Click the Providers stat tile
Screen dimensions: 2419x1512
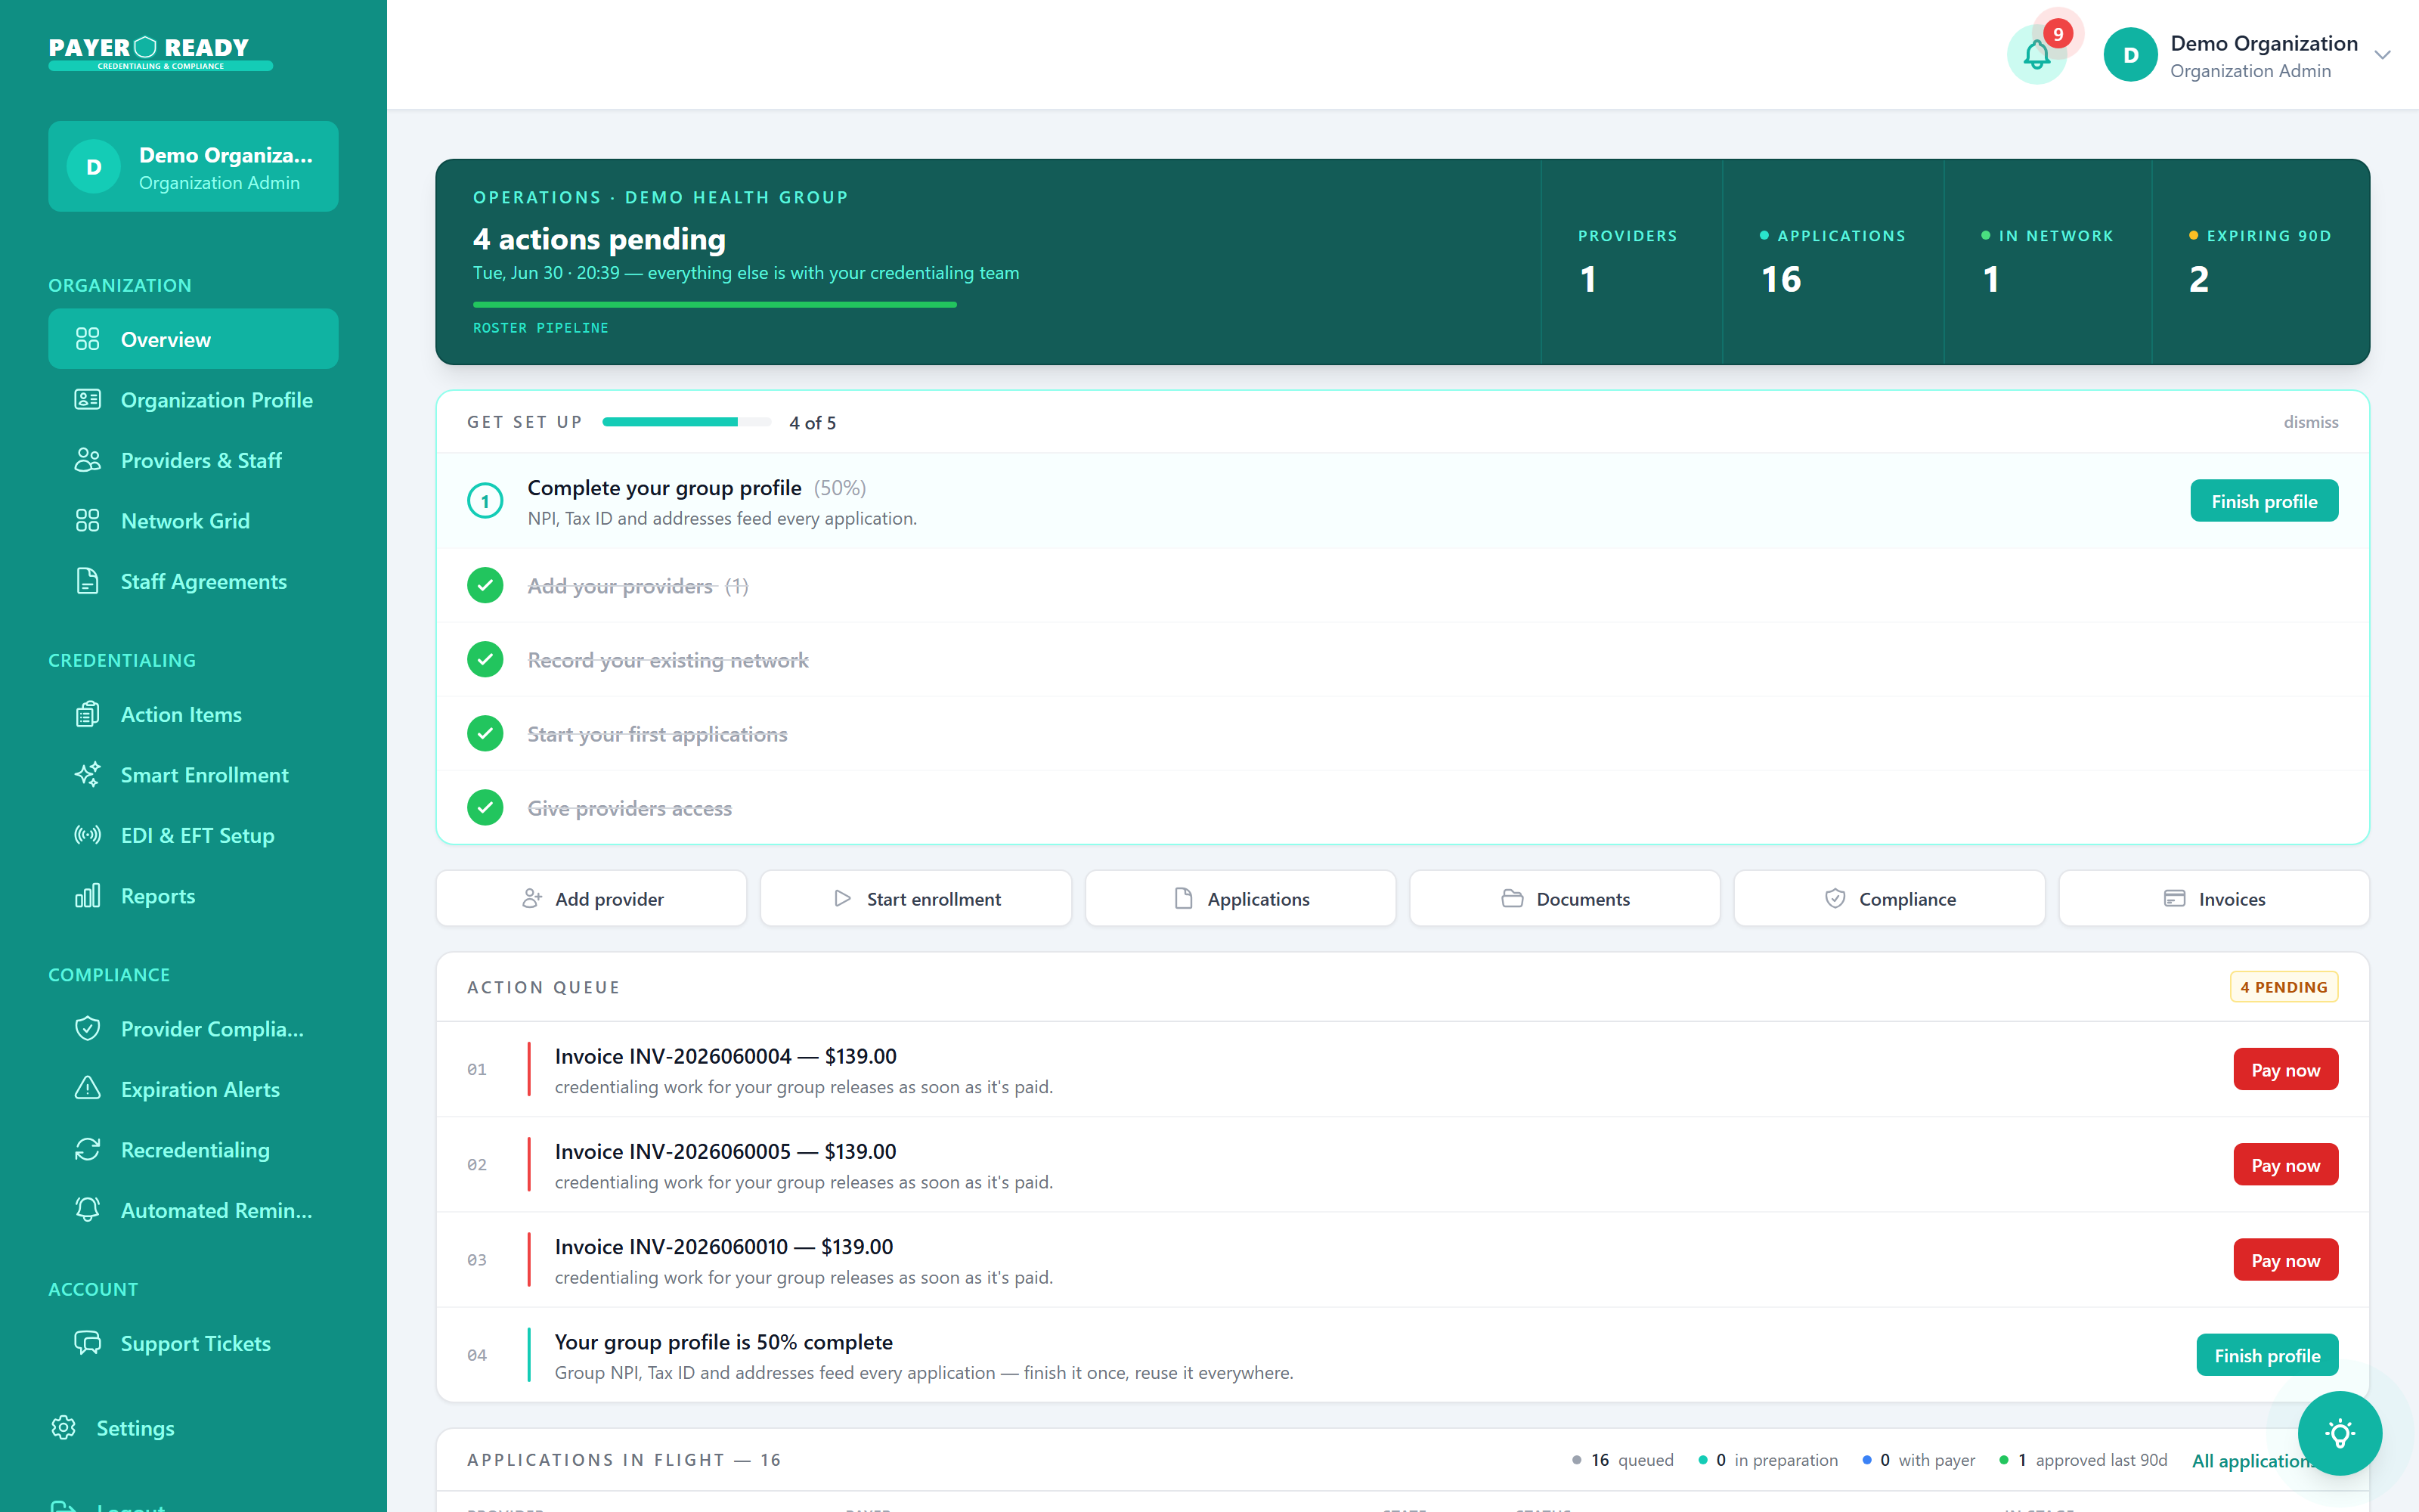[x=1631, y=262]
